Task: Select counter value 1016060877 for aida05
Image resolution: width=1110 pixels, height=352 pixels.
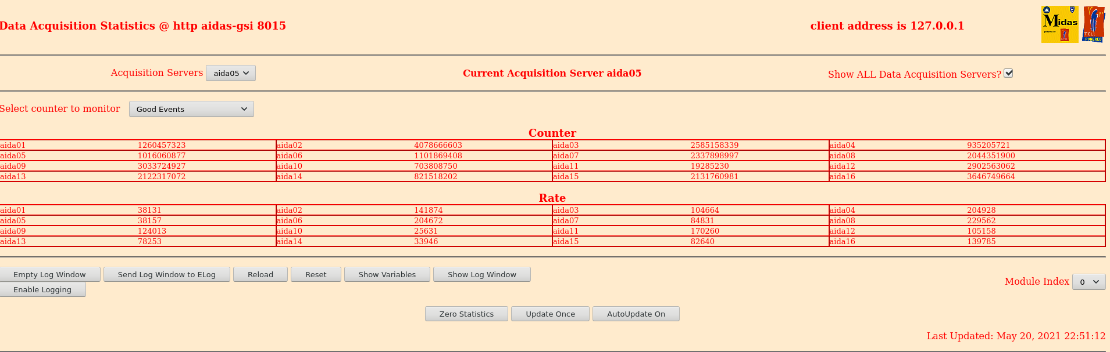Action: [x=162, y=155]
